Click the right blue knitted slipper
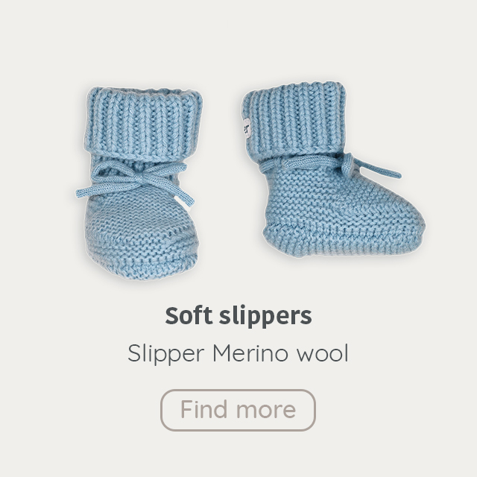 tap(333, 169)
